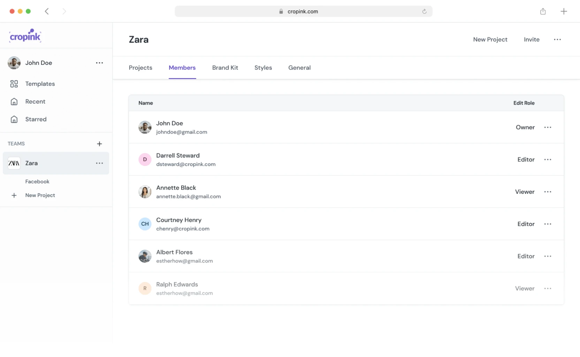Click John Doe's profile avatar
This screenshot has width=580, height=357.
(x=14, y=63)
